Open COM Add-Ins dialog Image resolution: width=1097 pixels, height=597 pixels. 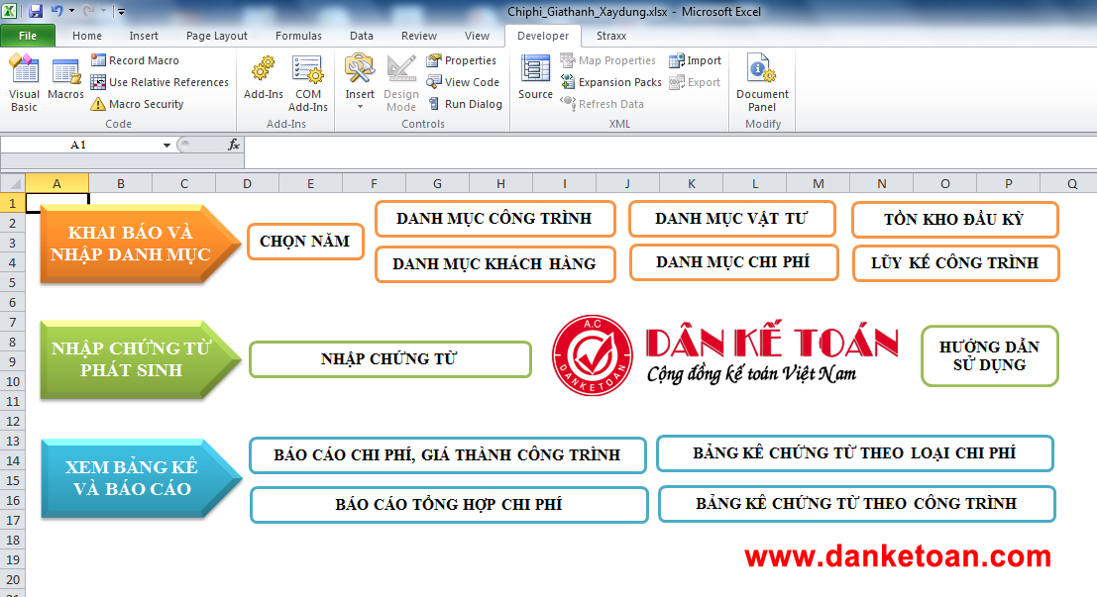[308, 82]
